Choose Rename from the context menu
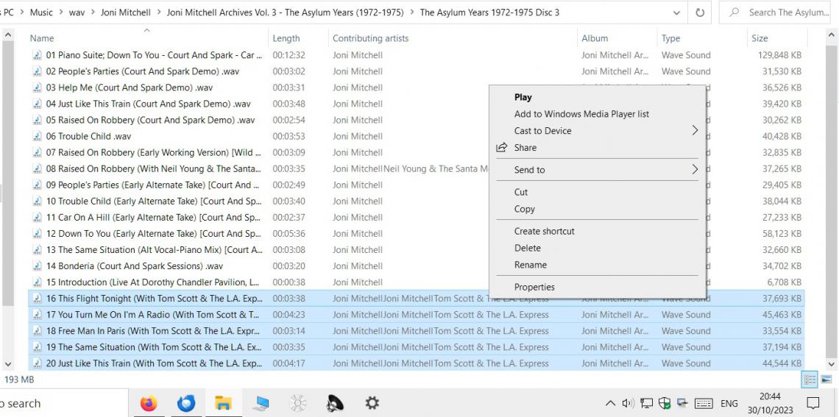The width and height of the screenshot is (839, 417). (531, 265)
